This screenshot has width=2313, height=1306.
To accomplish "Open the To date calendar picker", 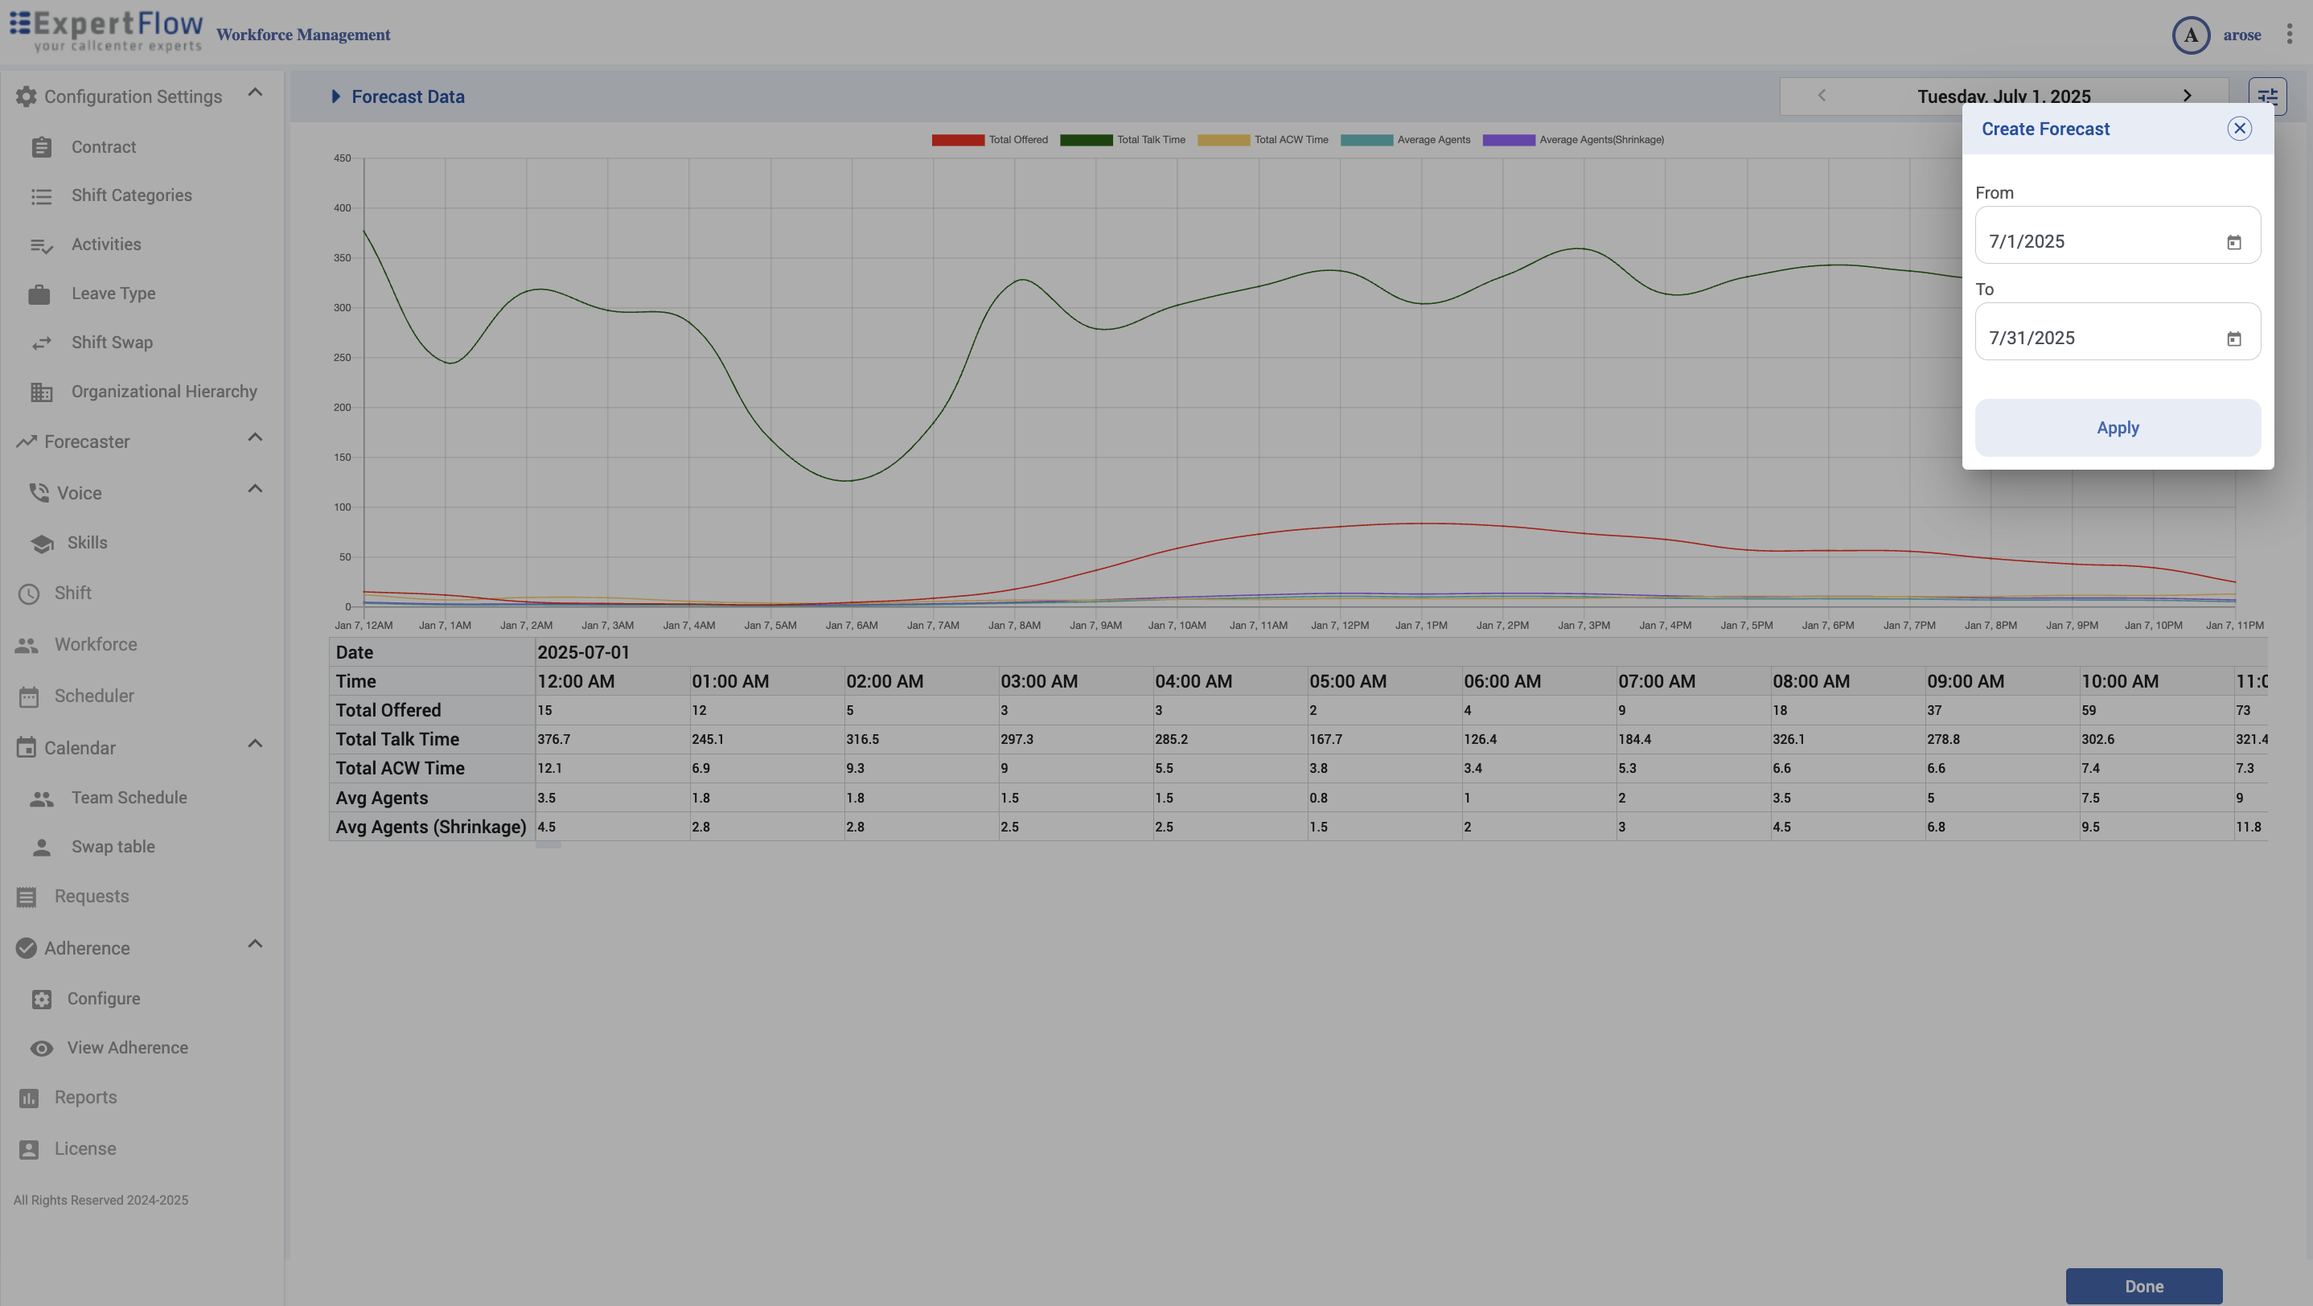I will click(x=2234, y=339).
